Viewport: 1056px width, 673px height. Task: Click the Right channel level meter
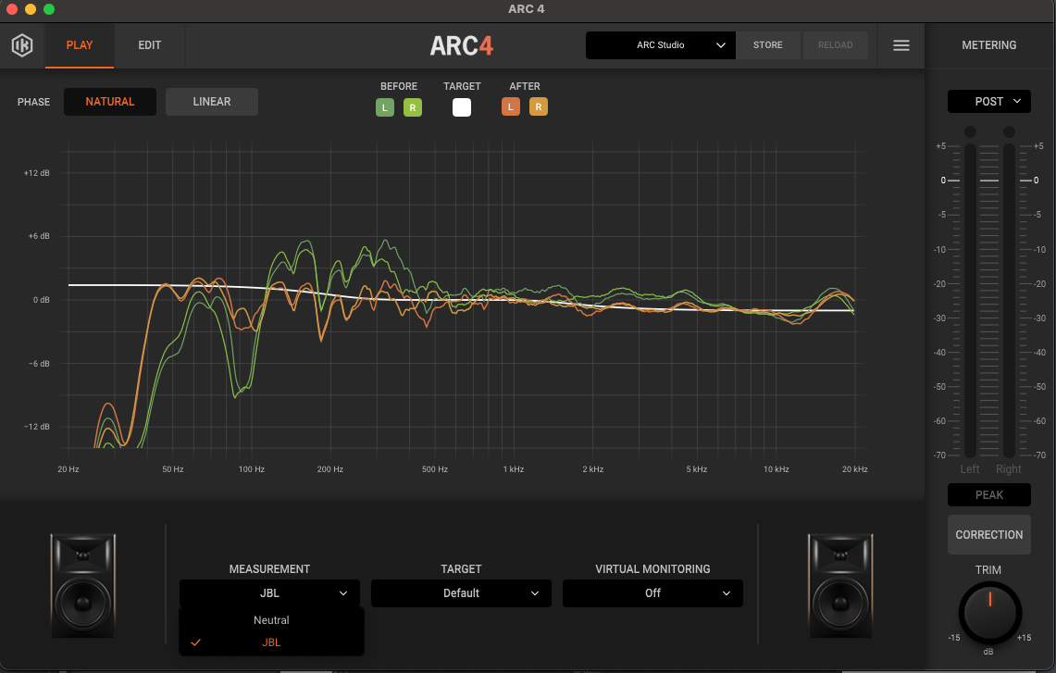coord(1009,300)
